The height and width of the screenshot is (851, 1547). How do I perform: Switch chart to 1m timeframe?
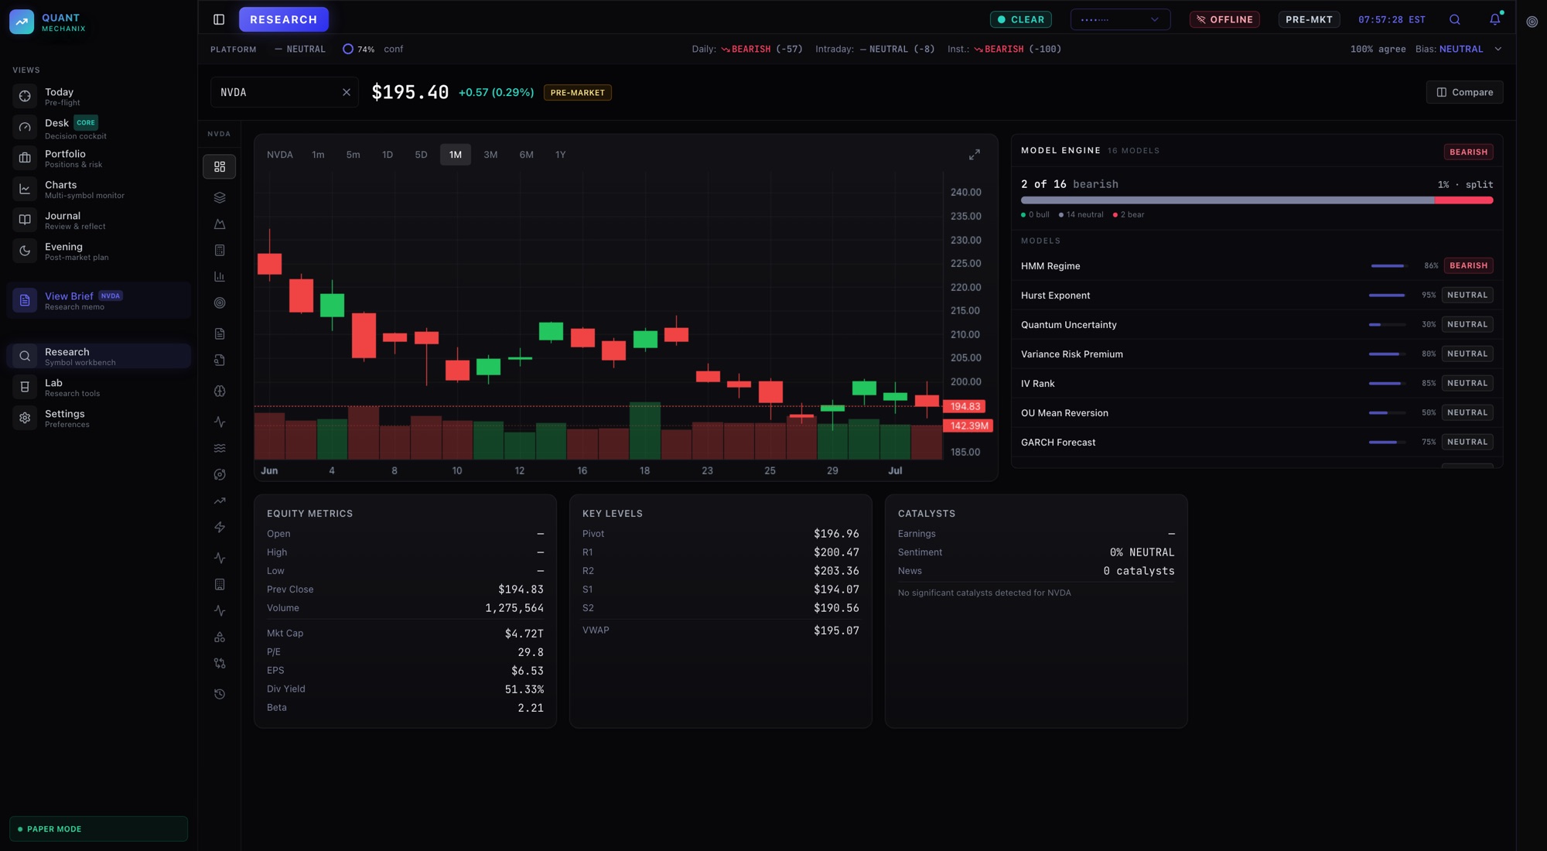click(318, 155)
